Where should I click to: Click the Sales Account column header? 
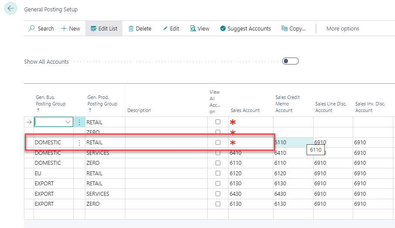(245, 110)
